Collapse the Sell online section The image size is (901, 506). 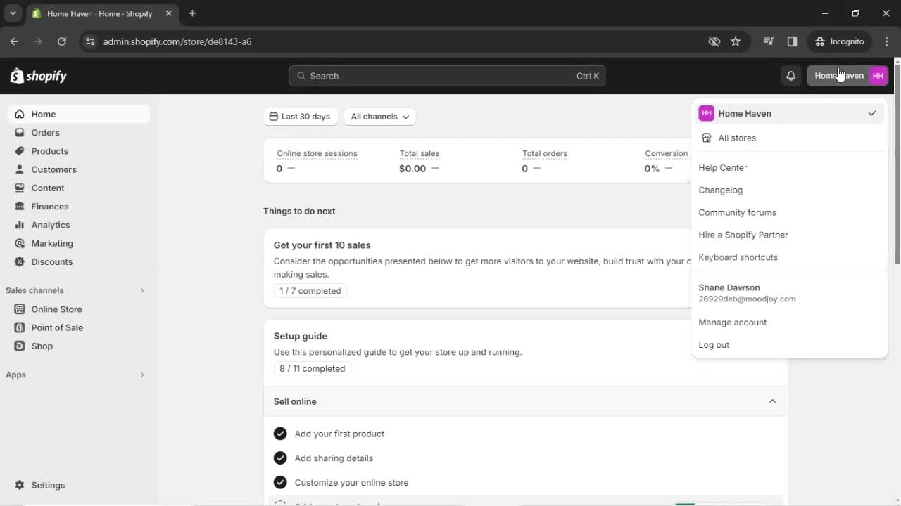772,401
